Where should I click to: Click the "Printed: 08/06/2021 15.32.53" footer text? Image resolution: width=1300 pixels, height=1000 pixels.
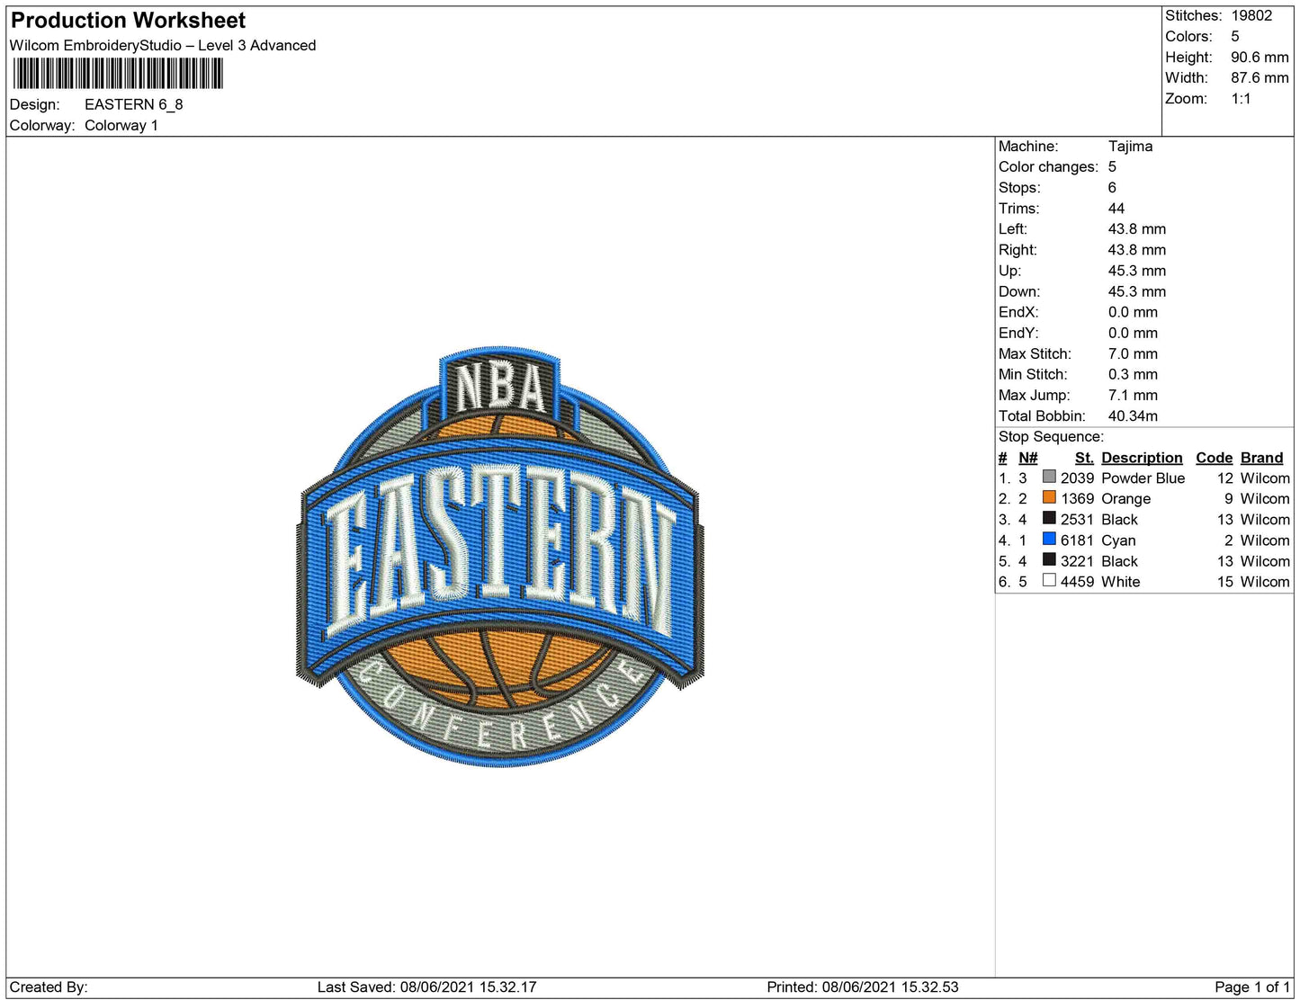point(863,987)
